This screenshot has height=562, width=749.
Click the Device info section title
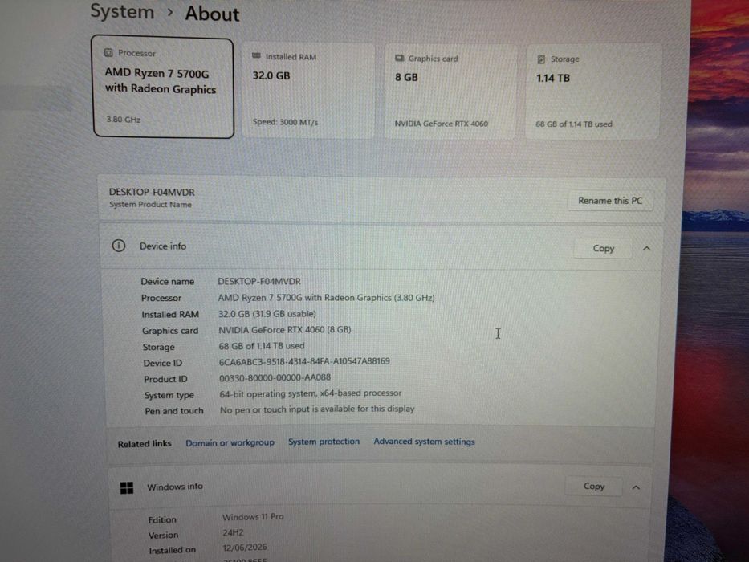[163, 246]
